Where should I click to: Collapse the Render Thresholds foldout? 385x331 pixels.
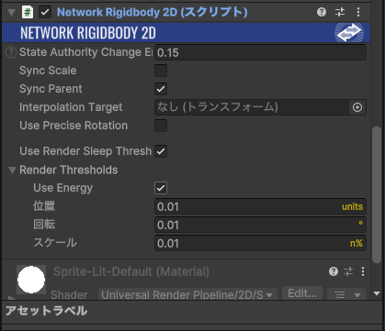[12, 171]
